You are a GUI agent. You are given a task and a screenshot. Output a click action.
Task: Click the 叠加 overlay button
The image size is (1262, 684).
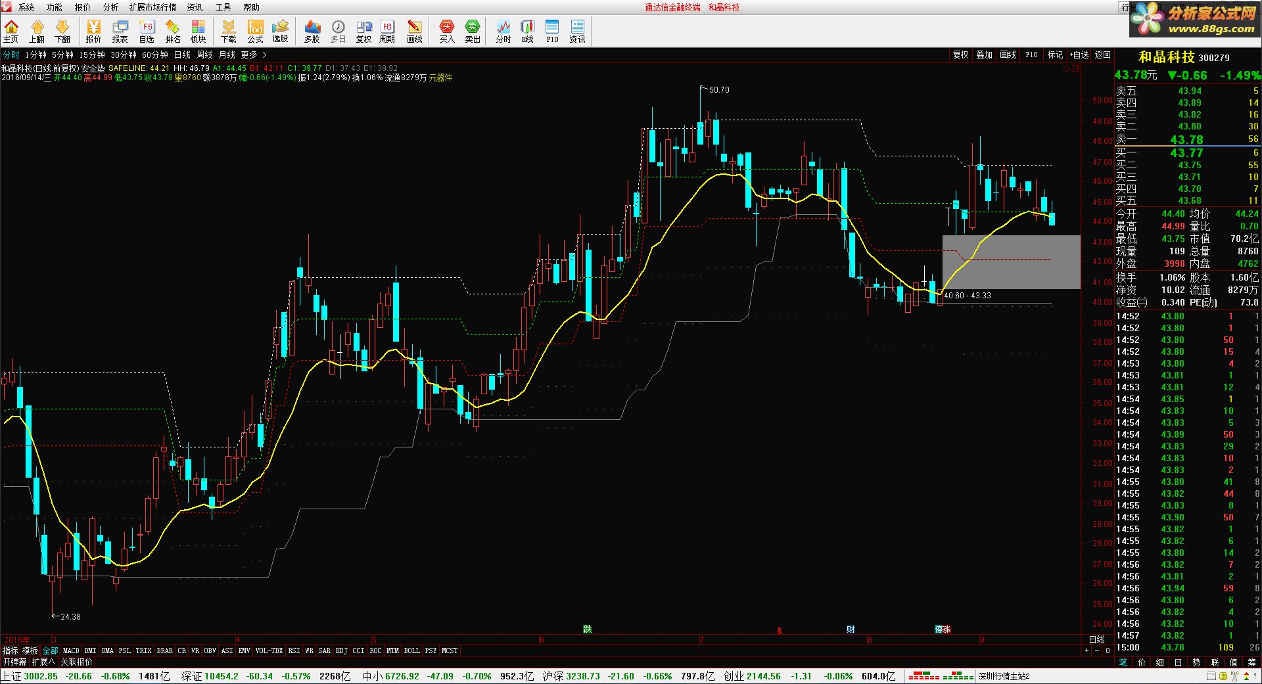984,55
